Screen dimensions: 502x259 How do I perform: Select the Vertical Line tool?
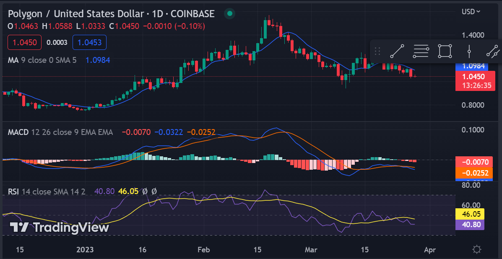(x=469, y=51)
